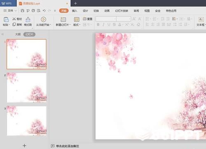This screenshot has width=206, height=149.
Task: Open the Insert ribbon tab
Action: [75, 11]
